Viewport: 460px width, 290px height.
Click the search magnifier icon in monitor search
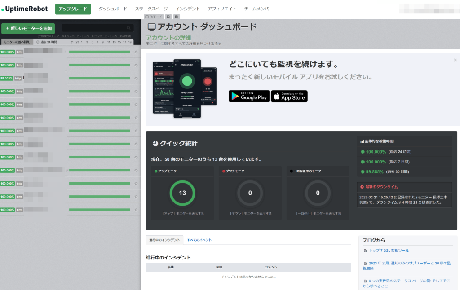coord(129,28)
